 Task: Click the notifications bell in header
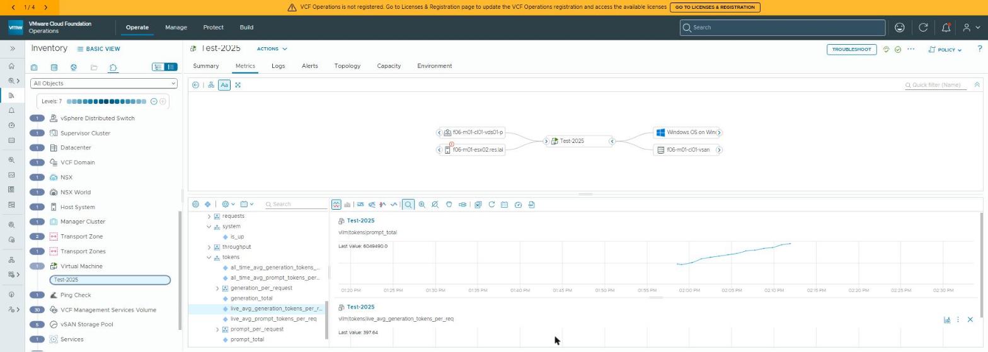pyautogui.click(x=946, y=28)
